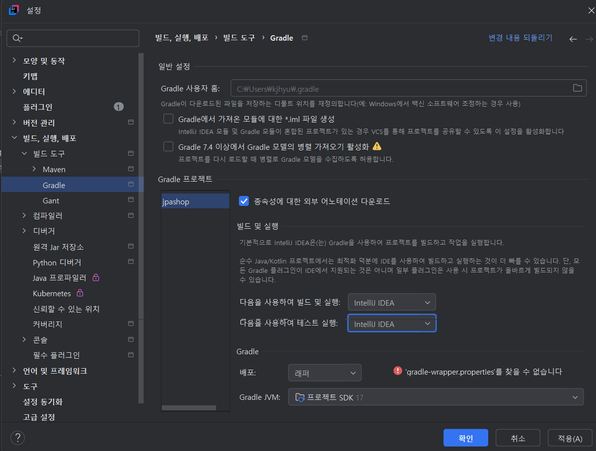Screen dimensions: 596x451
Task: Click 빌드 도구 breadcrumb
Action: tap(239, 38)
